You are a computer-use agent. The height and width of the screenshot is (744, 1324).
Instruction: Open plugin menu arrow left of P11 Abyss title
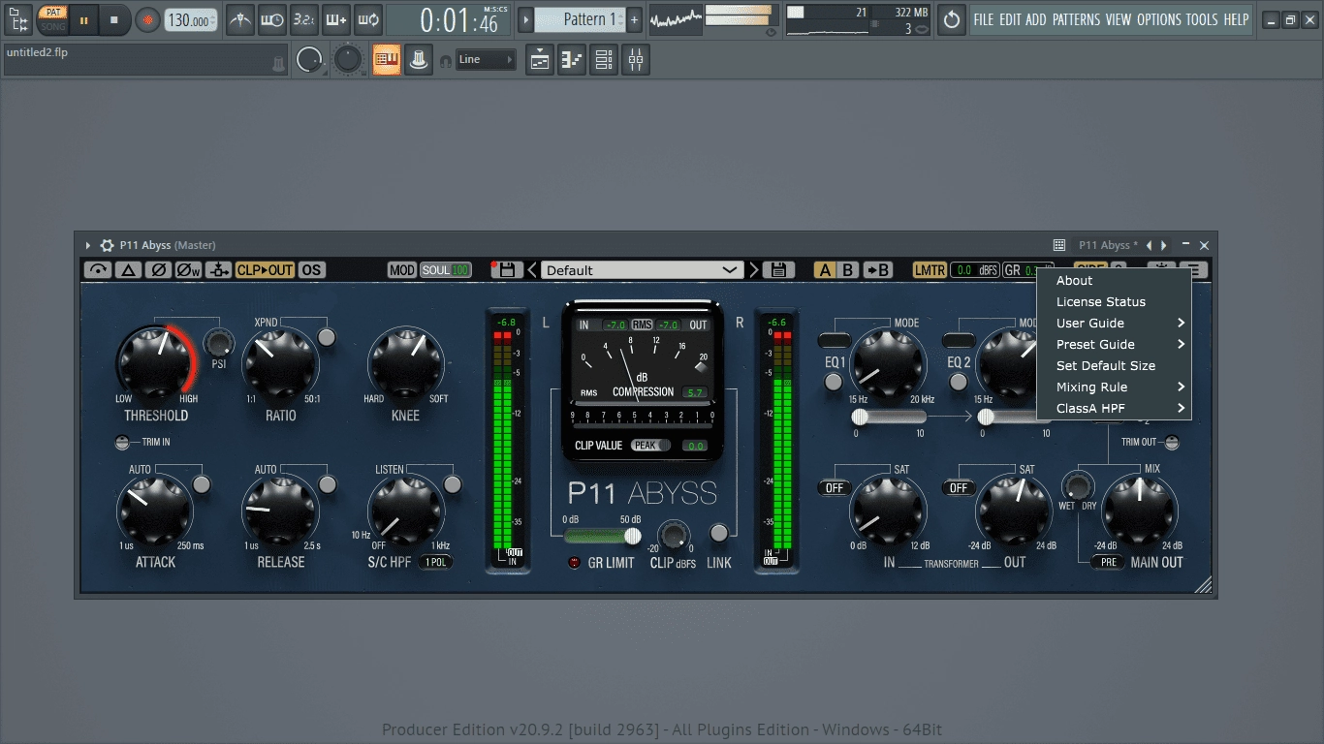88,246
